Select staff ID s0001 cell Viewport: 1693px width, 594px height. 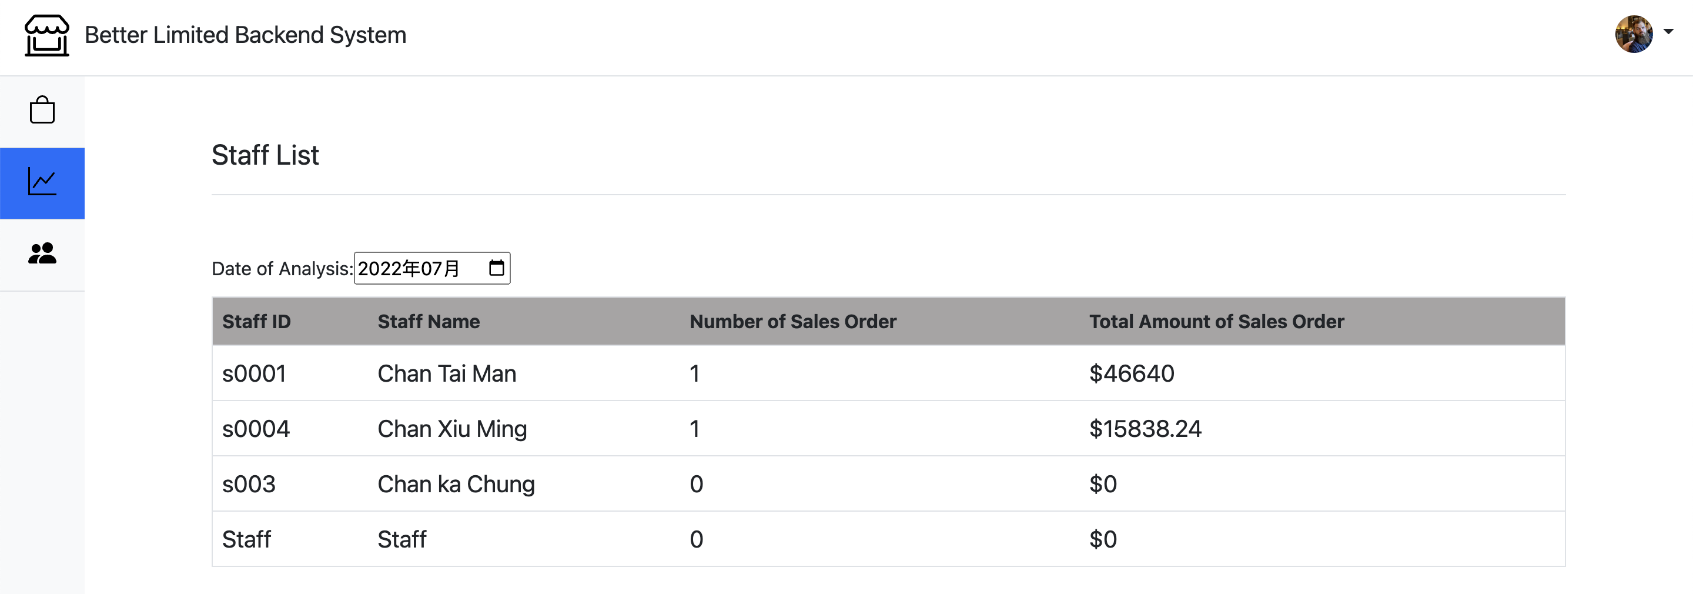click(255, 373)
